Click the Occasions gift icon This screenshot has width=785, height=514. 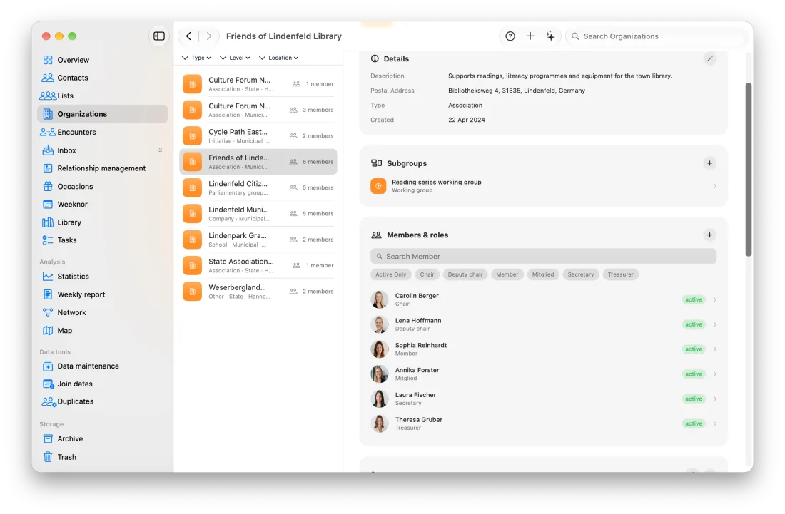[48, 187]
